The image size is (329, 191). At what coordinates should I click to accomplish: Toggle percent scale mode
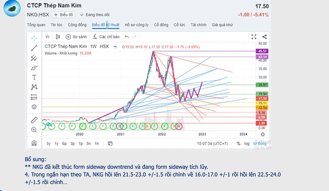tap(238, 144)
